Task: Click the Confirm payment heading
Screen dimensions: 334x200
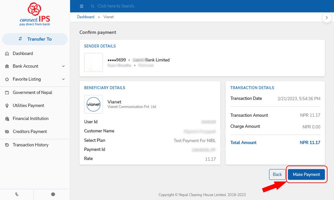Action: [x=98, y=32]
